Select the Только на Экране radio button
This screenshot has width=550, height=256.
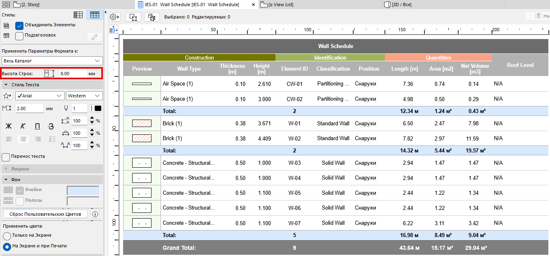7,236
